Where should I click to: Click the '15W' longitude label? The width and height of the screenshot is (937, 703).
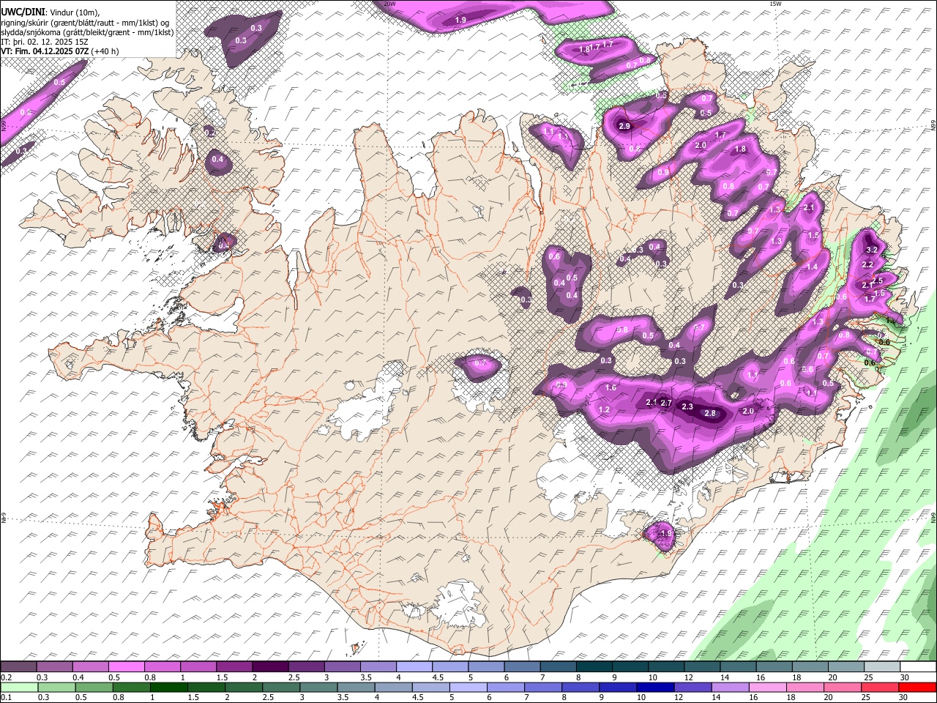pyautogui.click(x=775, y=4)
